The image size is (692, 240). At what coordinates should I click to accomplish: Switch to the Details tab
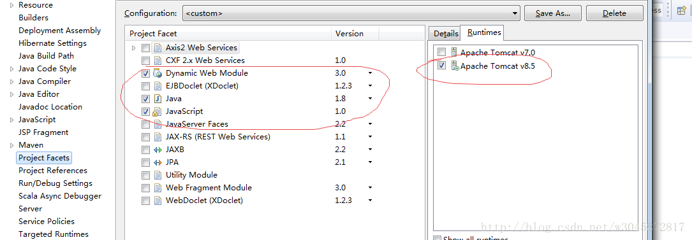(446, 34)
